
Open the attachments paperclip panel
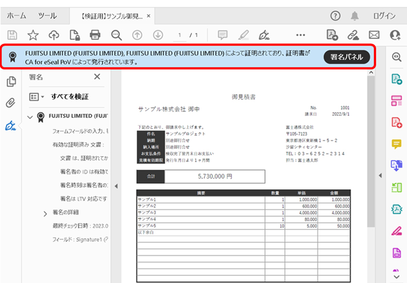click(11, 103)
